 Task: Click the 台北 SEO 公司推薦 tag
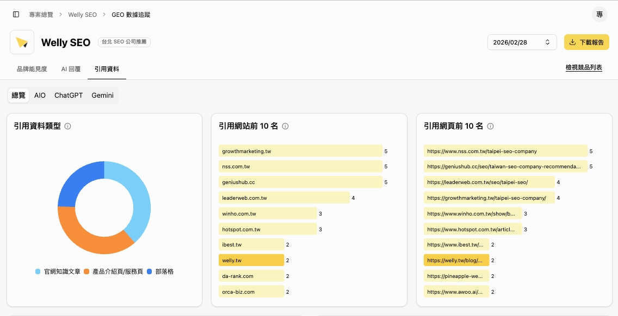[x=124, y=42]
